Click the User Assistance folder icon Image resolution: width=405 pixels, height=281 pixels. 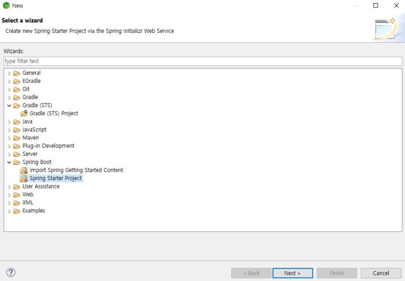pos(17,187)
